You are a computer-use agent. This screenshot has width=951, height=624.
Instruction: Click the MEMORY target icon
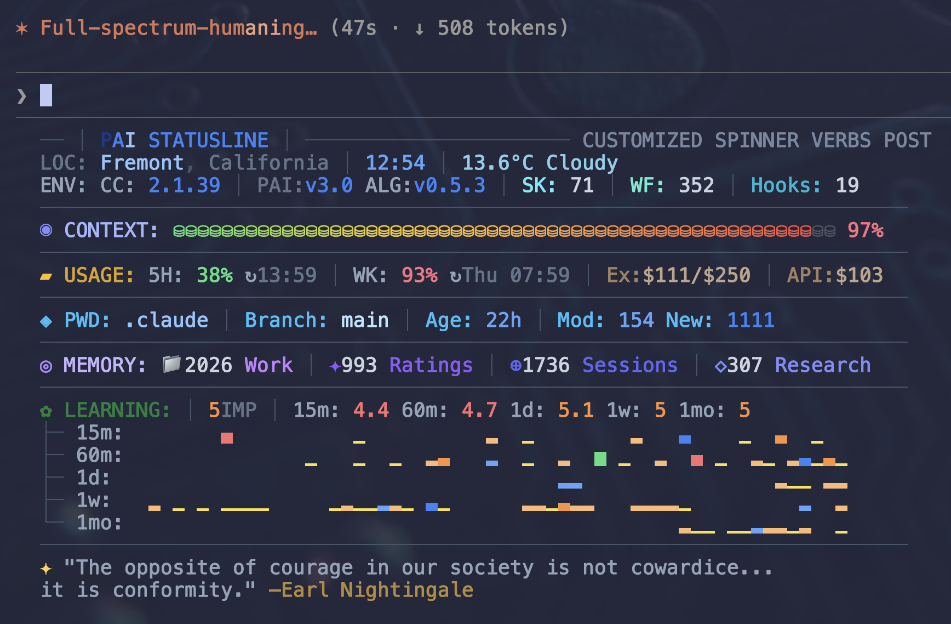coord(45,365)
